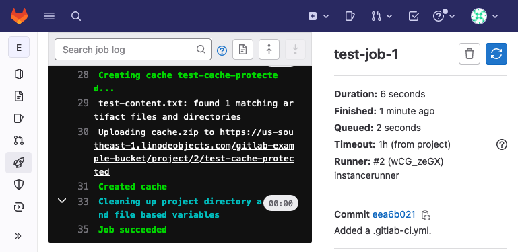Open the user avatar dropdown

[x=484, y=16]
